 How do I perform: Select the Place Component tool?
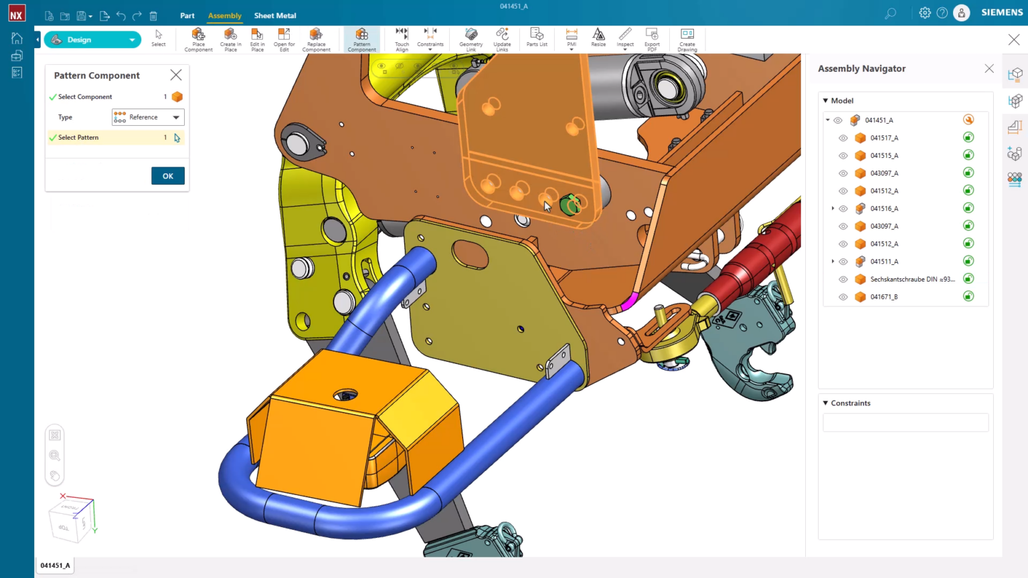(x=197, y=39)
